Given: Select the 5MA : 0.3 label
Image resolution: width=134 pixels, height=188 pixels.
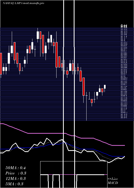Looking at the screenshot, I should coord(14,184).
